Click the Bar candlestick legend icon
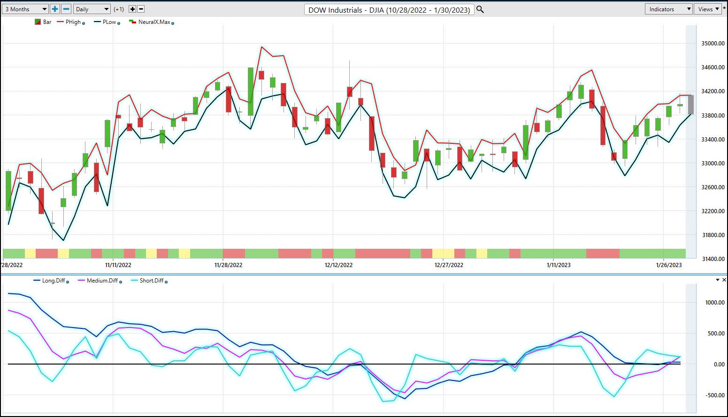Screen dimensions: 728x417 click(x=38, y=22)
